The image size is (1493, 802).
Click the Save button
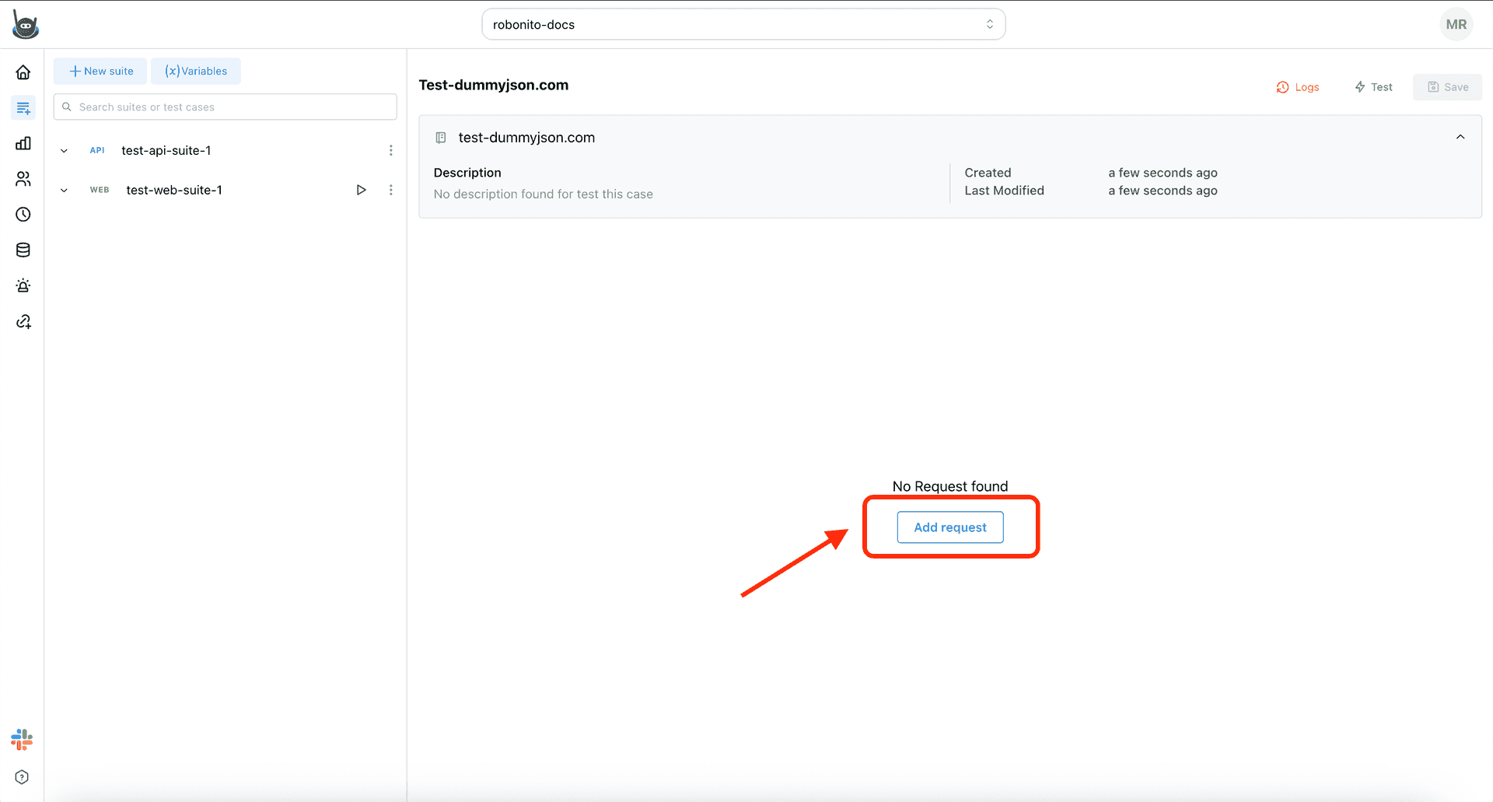tap(1447, 87)
